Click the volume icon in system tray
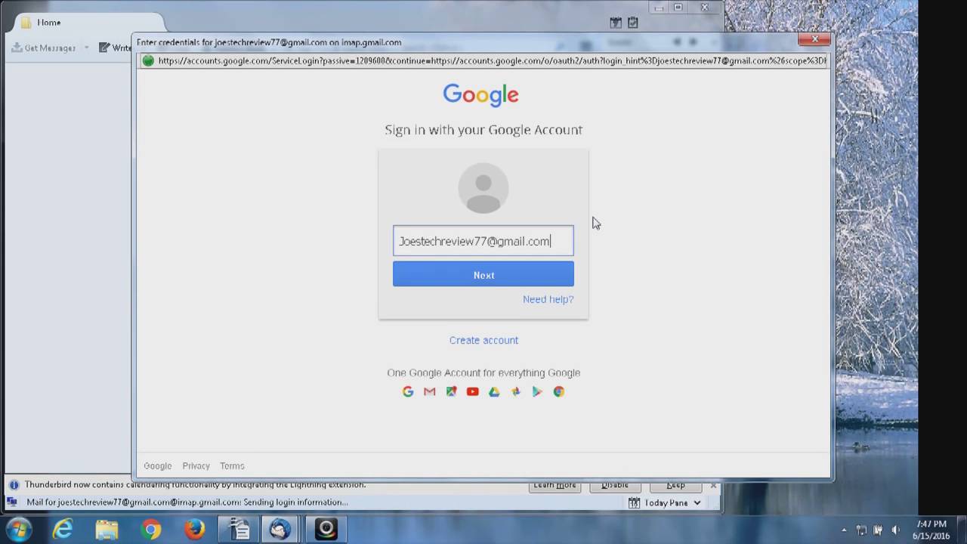The image size is (967, 544). (x=896, y=530)
